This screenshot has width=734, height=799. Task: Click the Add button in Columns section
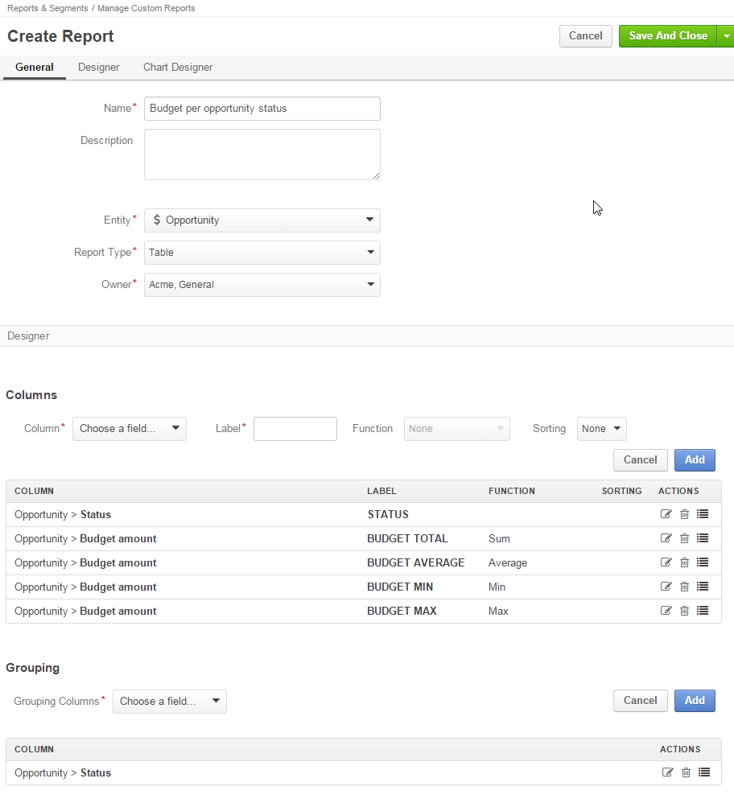695,459
